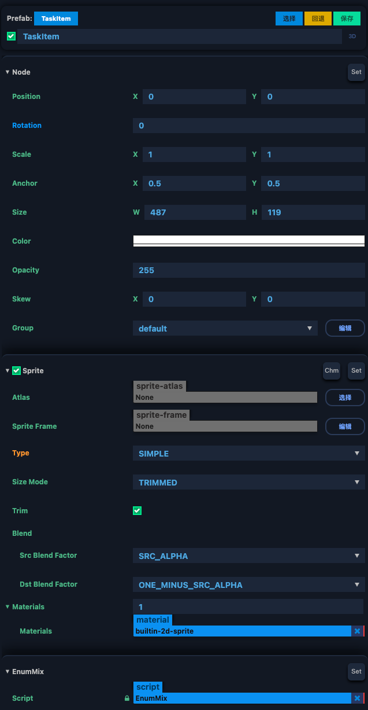
Task: Collapse the Node section
Action: pyautogui.click(x=8, y=72)
